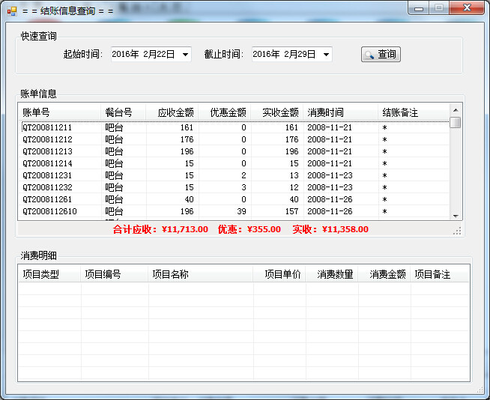490x400 pixels.
Task: Sort by 餐台号 column header
Action: click(x=123, y=112)
